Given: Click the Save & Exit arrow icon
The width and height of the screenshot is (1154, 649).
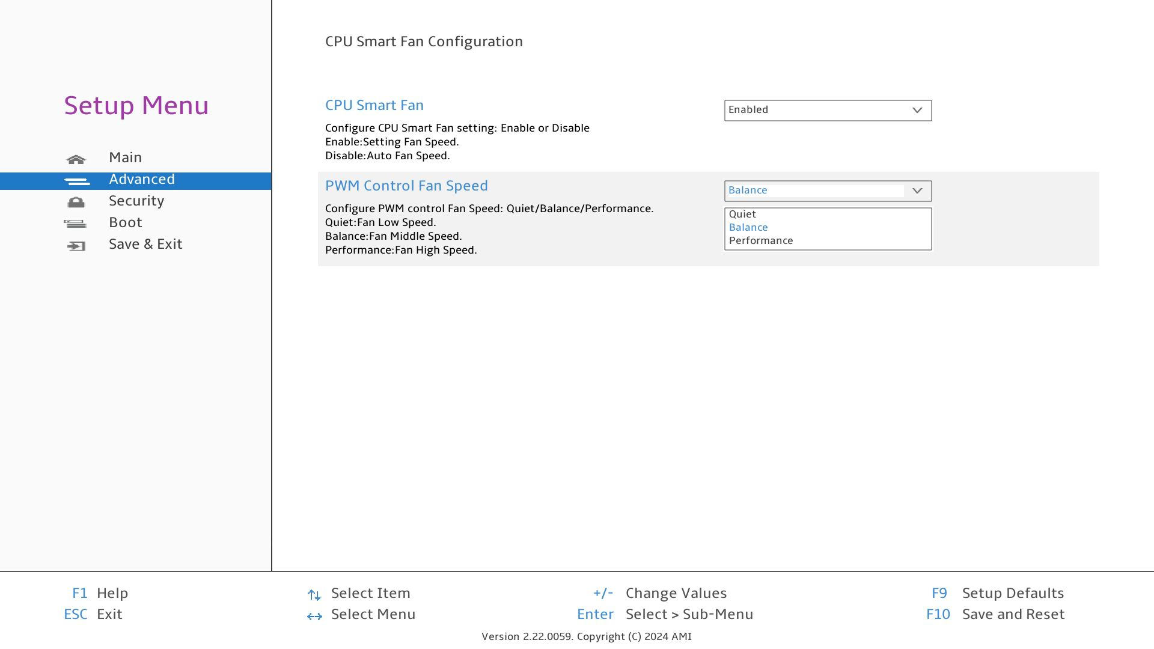Looking at the screenshot, I should point(76,246).
